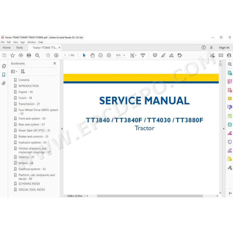
Task: Open the Engine - 10 bookmark
Action: coord(25,92)
